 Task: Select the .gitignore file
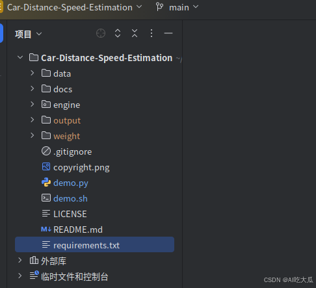[72, 152]
